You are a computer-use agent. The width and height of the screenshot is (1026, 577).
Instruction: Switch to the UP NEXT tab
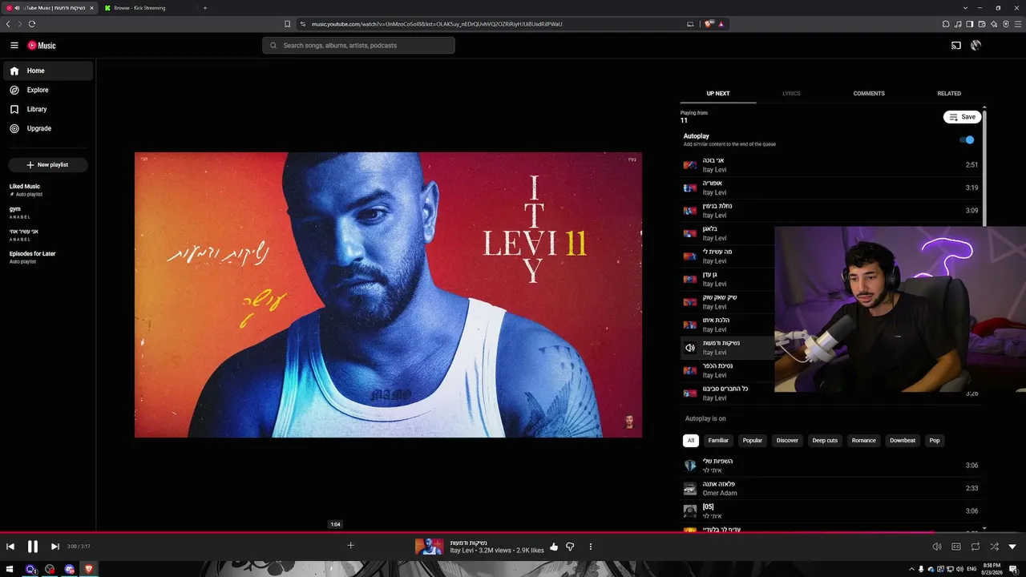pos(718,94)
